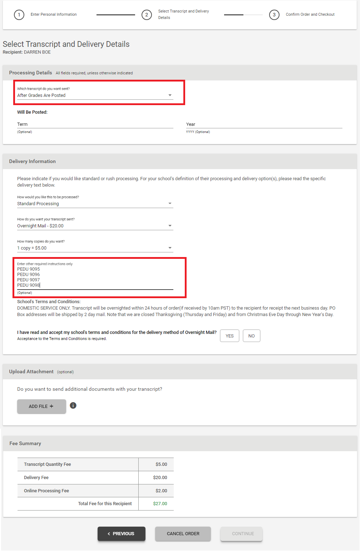Select the 'Enter Personal Information' step label

(54, 14)
